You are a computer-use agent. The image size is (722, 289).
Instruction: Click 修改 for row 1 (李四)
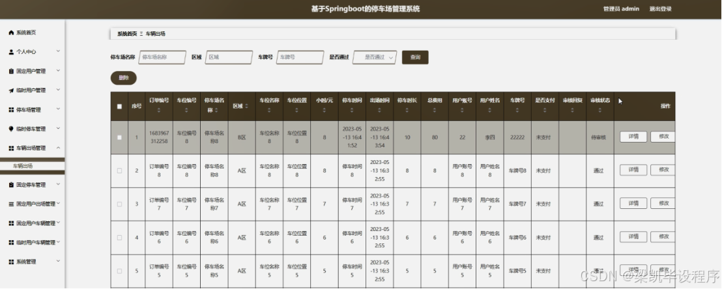click(663, 137)
